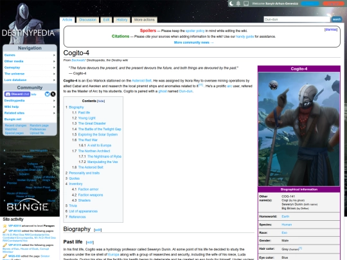This screenshot has width=347, height=260.
Task: Open the Asteroid Belt article link
Action: (x=141, y=81)
